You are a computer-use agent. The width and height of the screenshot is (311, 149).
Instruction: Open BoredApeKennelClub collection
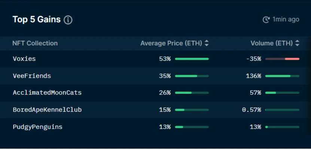pos(47,110)
